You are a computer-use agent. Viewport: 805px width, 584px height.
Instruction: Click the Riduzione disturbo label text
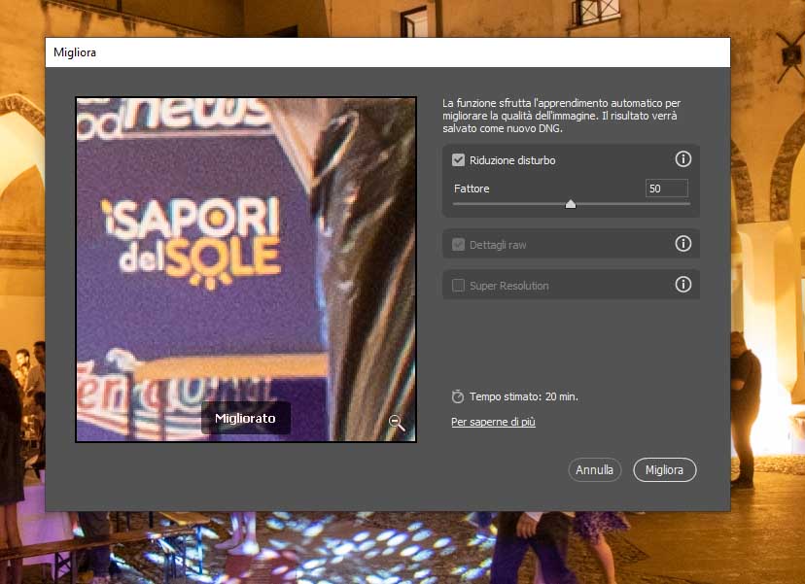(x=512, y=160)
